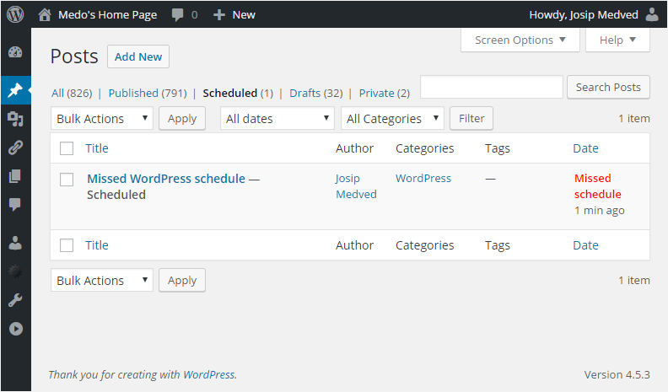Open the top Bulk Actions dropdown
Screen dimensions: 668x392
[102, 119]
